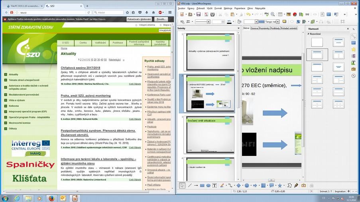The image size is (360, 202).
Task: Click the Print icon in Impress toolbar
Action: (212, 14)
